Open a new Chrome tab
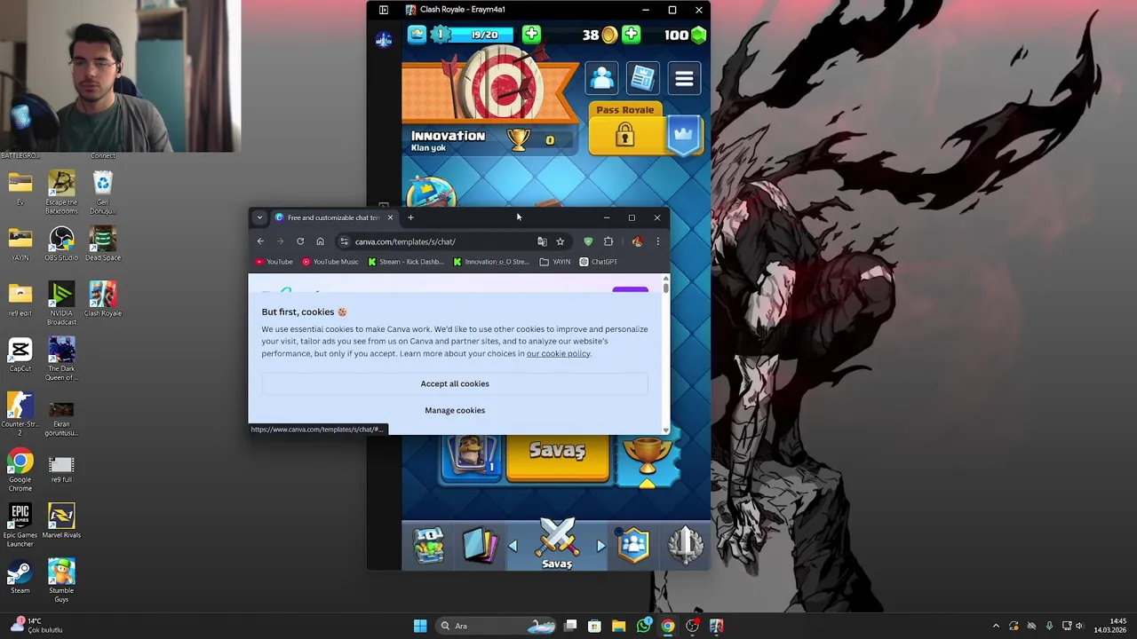 (410, 217)
